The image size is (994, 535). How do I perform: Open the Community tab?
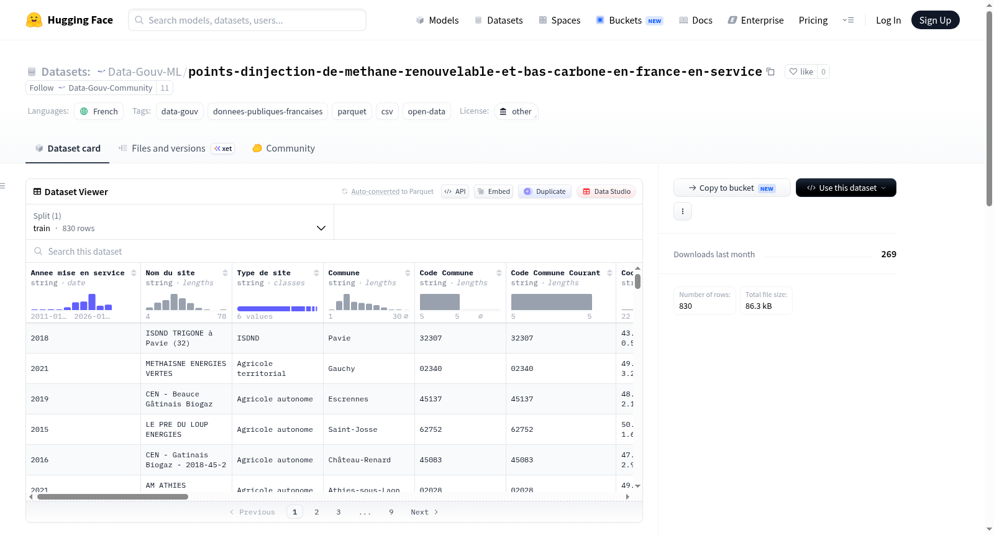click(283, 149)
